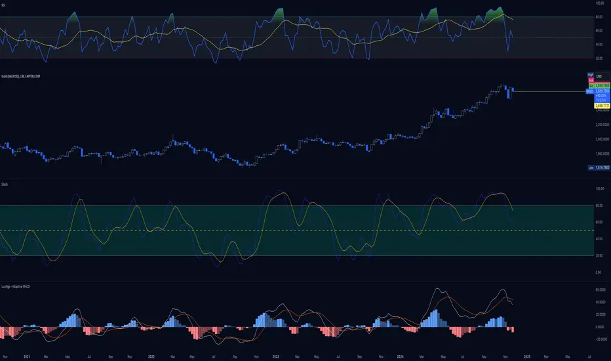Click the latest candlestick on gold chart
This screenshot has width=611, height=361.
[x=513, y=90]
